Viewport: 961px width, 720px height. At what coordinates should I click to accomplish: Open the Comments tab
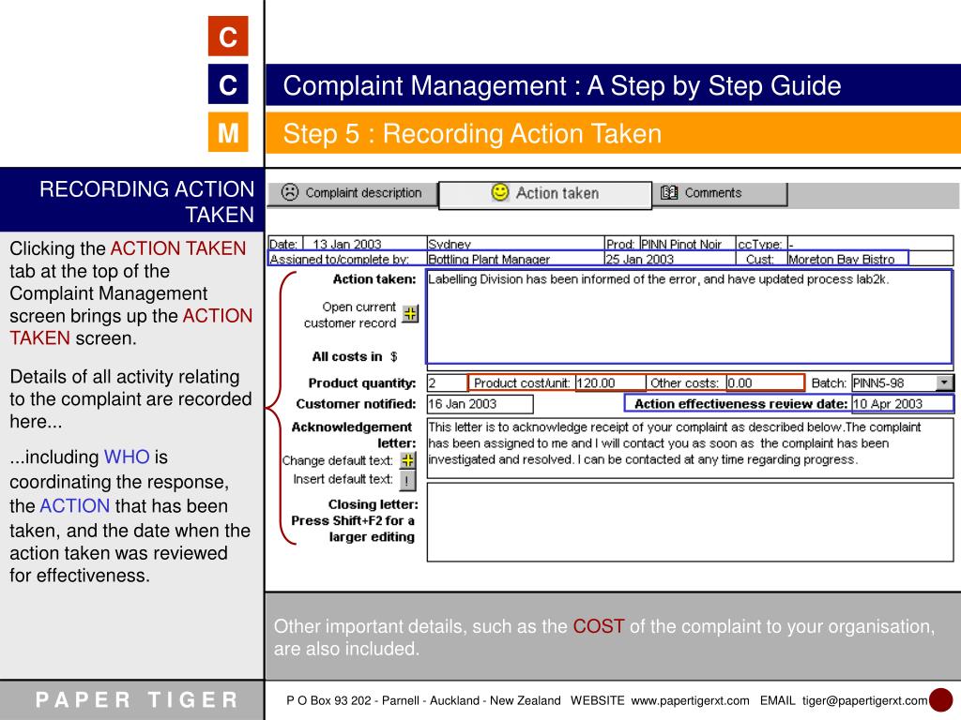(720, 193)
